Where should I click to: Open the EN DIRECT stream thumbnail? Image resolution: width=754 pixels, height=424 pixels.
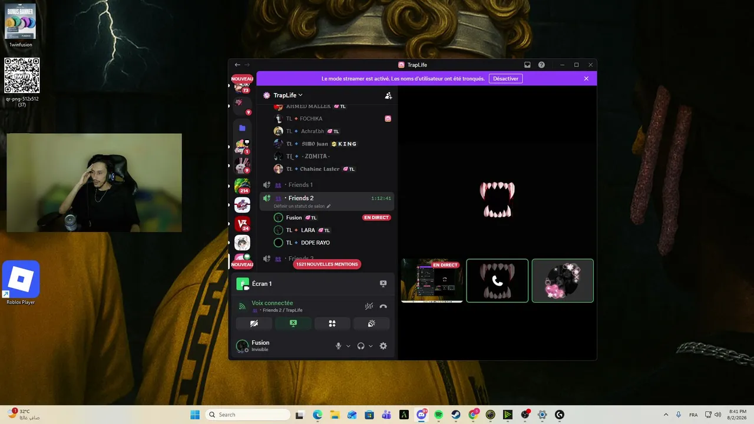(432, 281)
